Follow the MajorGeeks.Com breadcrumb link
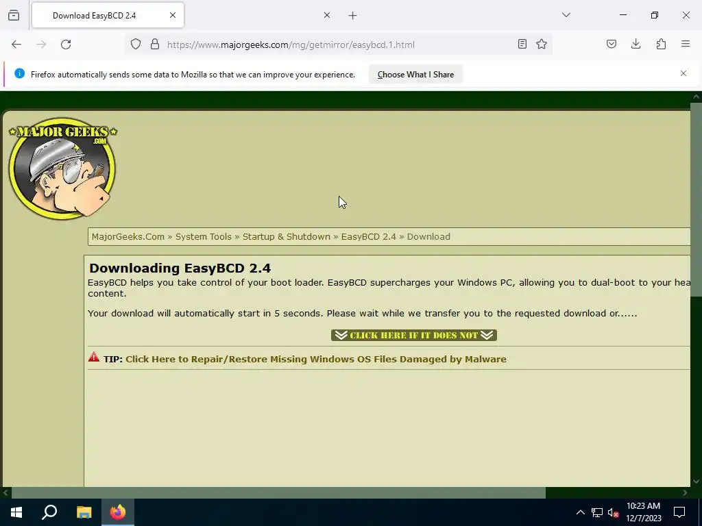The width and height of the screenshot is (702, 526). [x=128, y=236]
